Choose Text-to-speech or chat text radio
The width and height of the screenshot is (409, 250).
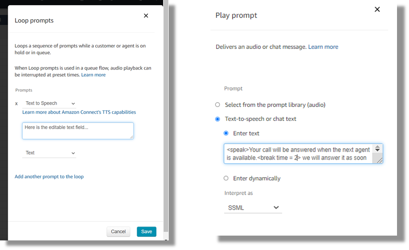tap(218, 119)
